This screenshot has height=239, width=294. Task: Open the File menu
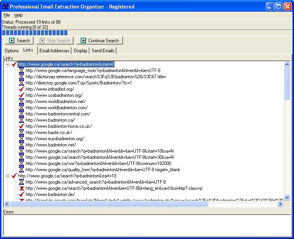[x=6, y=15]
